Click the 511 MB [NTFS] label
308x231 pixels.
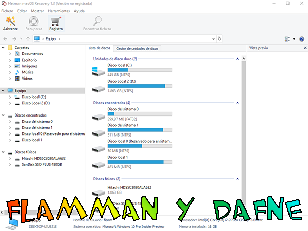point(119,135)
